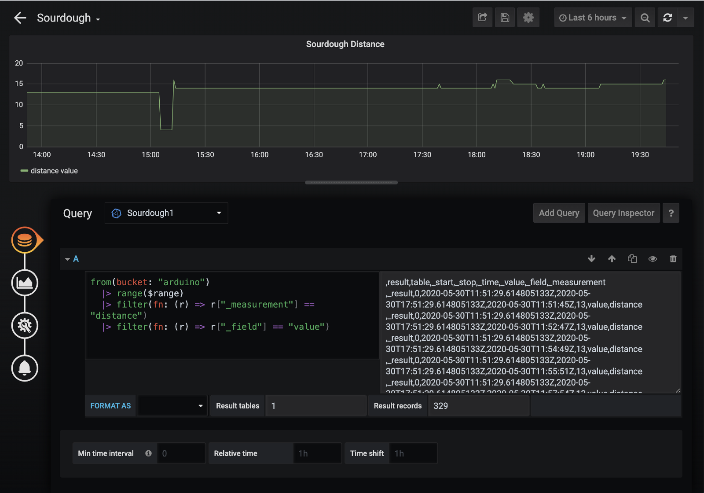704x493 pixels.
Task: Open dashboard settings gear icon
Action: [x=528, y=18]
